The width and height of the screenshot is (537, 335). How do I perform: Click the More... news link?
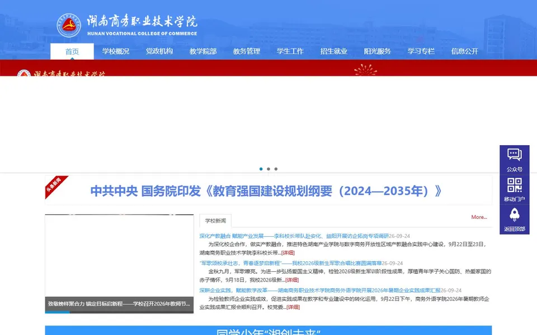tap(479, 217)
